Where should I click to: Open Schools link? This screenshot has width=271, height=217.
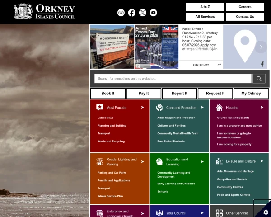coord(163,192)
